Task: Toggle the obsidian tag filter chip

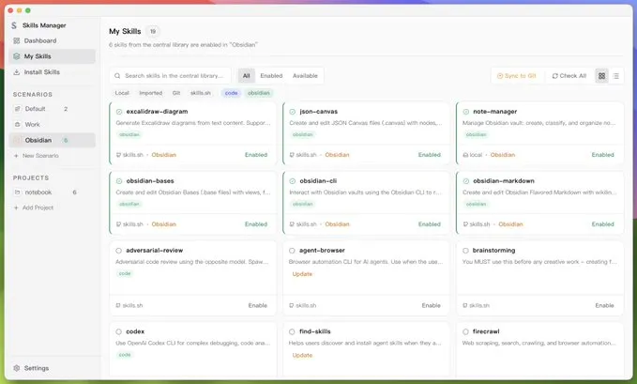Action: tap(259, 93)
